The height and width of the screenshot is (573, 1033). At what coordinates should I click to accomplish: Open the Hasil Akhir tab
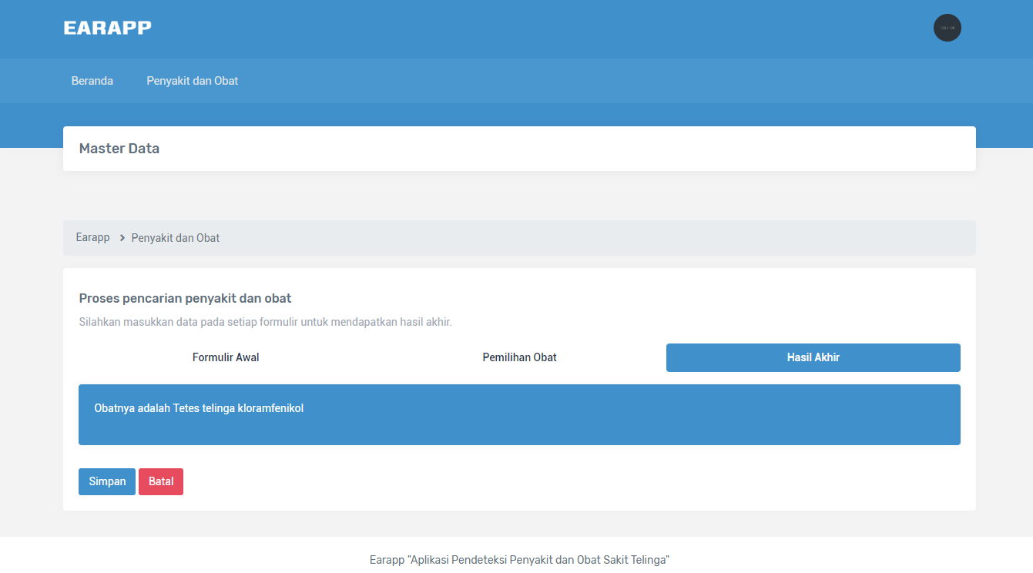point(813,357)
